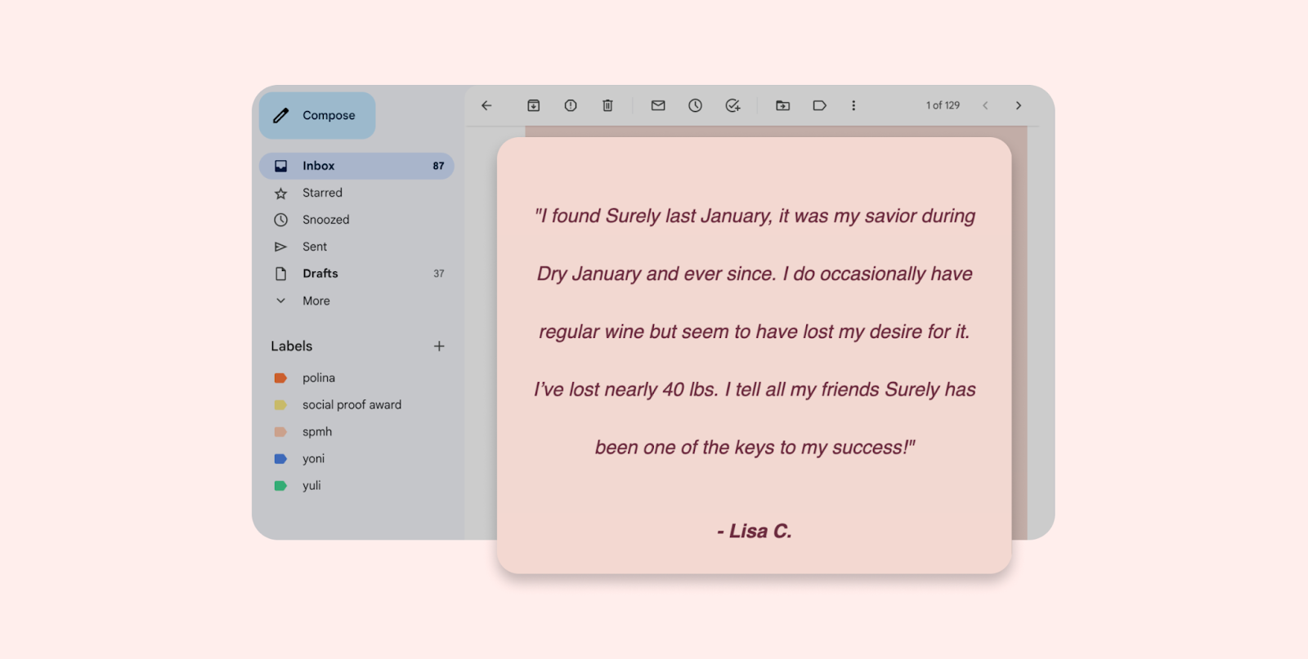Archive this email using the archive icon
Image resolution: width=1308 pixels, height=659 pixels.
point(533,105)
